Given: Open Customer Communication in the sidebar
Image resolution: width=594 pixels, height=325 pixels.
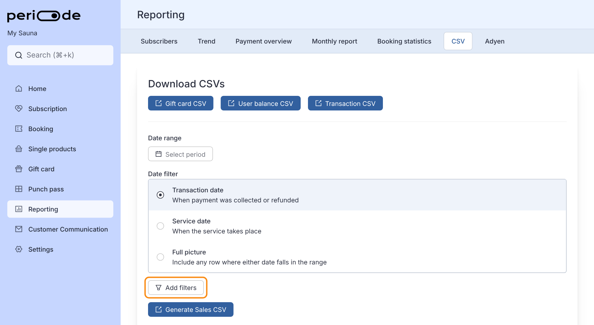Looking at the screenshot, I should pyautogui.click(x=60, y=229).
